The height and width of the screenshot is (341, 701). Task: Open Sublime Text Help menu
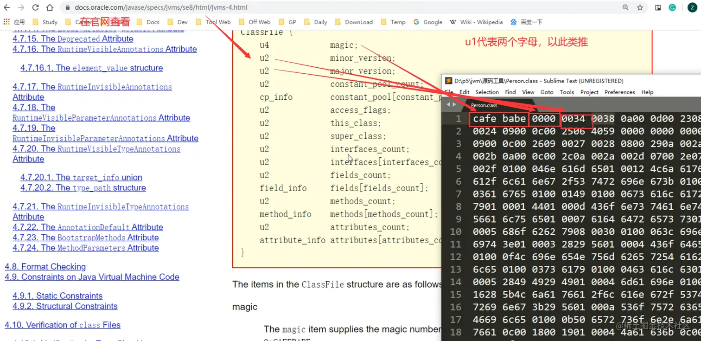tap(647, 92)
